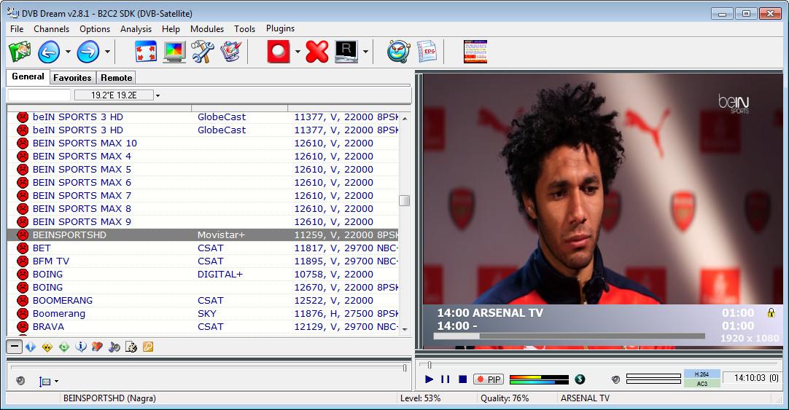Viewport: 789px width, 410px height.
Task: Click the red heart favorites icon
Action: click(x=97, y=347)
